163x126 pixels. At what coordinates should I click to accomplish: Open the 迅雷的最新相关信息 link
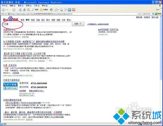pyautogui.click(x=12, y=100)
